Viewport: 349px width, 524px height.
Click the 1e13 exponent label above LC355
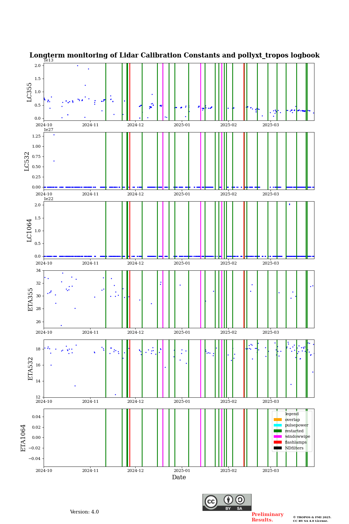pos(48,60)
